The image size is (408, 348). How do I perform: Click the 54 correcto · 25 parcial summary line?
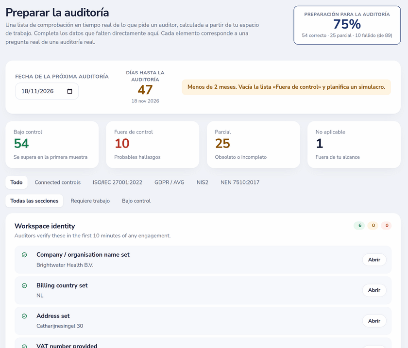point(347,35)
